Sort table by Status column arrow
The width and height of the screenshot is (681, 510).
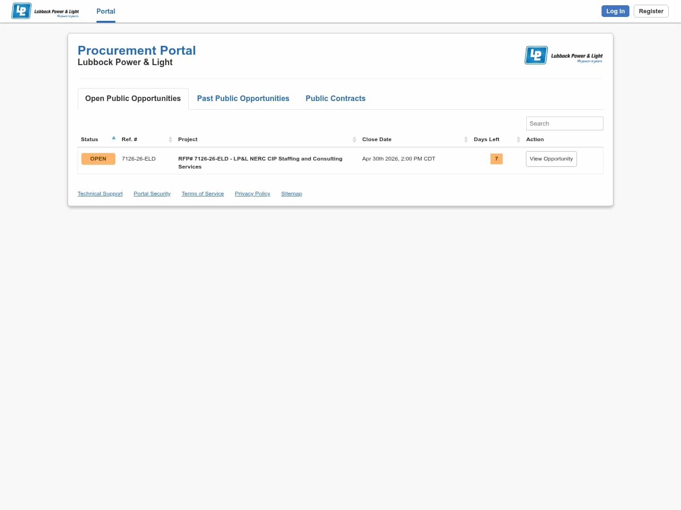pos(113,138)
